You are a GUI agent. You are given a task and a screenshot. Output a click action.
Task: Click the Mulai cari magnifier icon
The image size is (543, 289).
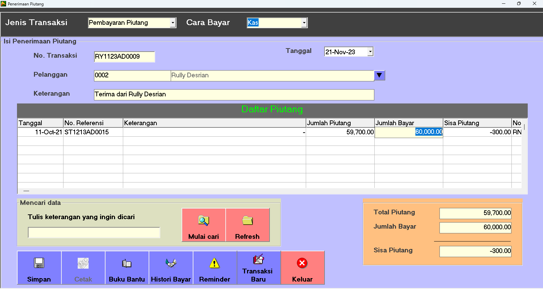tap(203, 221)
